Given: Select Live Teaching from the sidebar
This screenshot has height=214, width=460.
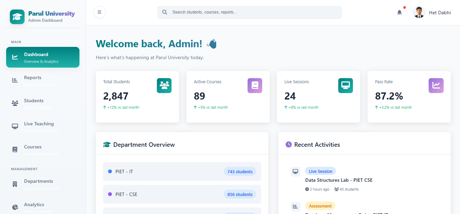Looking at the screenshot, I should [43, 127].
